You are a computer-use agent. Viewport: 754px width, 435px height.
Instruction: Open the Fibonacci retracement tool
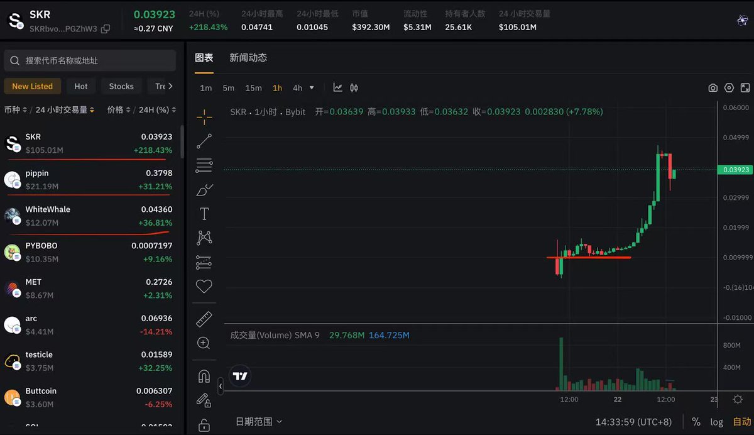pyautogui.click(x=204, y=165)
